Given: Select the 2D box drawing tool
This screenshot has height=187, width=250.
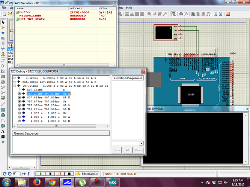Looking at the screenshot, I should 3,110.
